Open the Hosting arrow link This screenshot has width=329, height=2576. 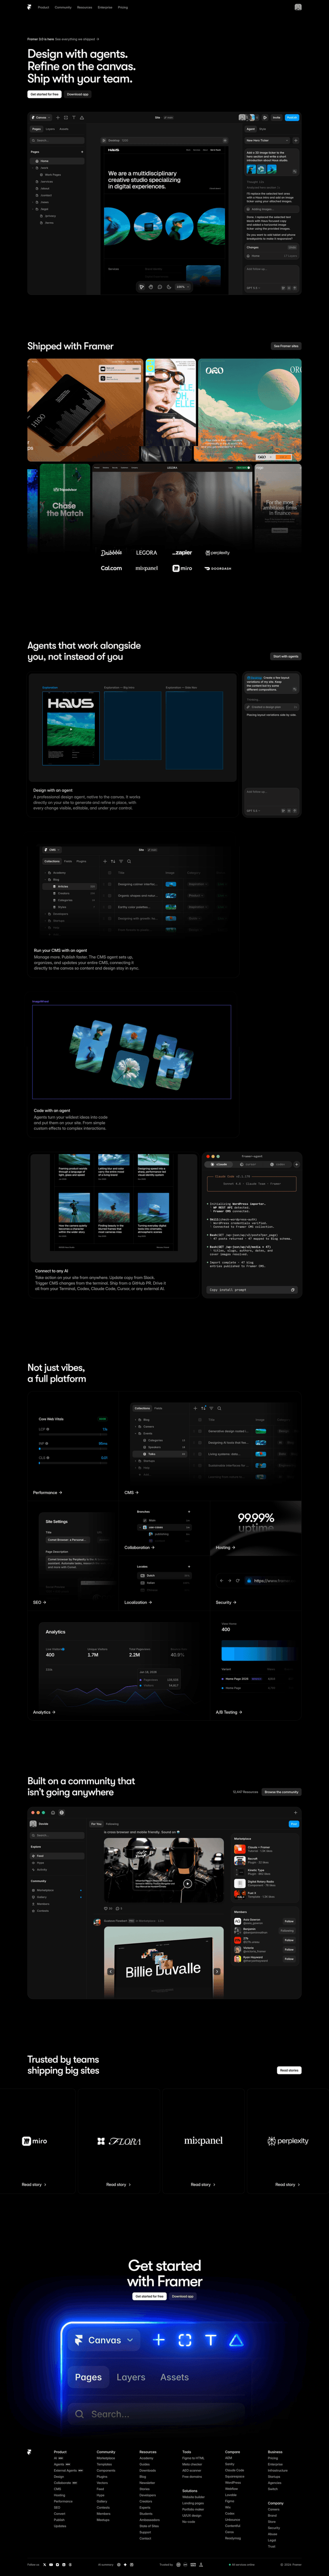click(225, 1547)
